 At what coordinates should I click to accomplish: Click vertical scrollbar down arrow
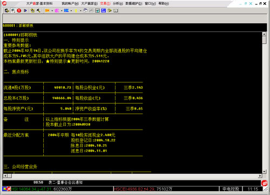tap(264, 171)
